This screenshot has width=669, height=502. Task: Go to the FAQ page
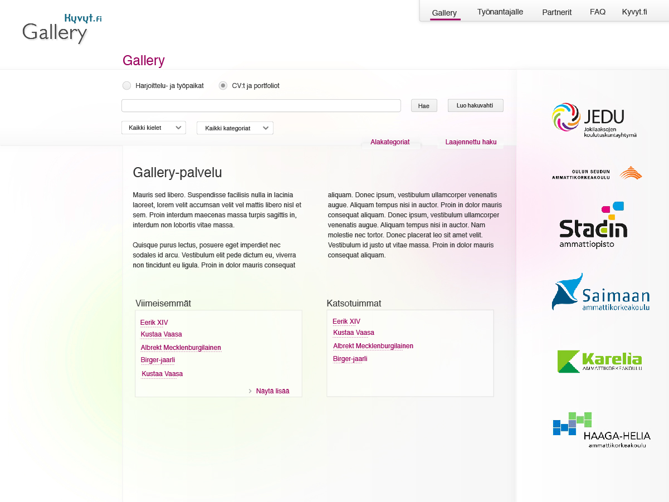coord(598,12)
